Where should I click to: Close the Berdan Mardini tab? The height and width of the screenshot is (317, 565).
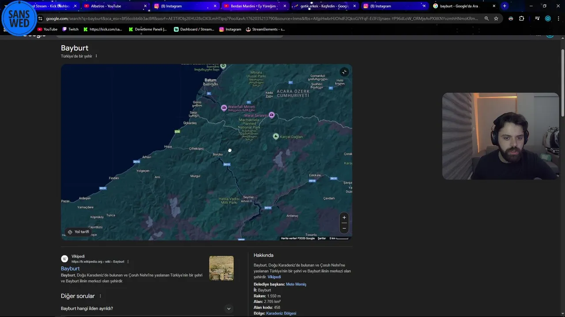pyautogui.click(x=285, y=6)
